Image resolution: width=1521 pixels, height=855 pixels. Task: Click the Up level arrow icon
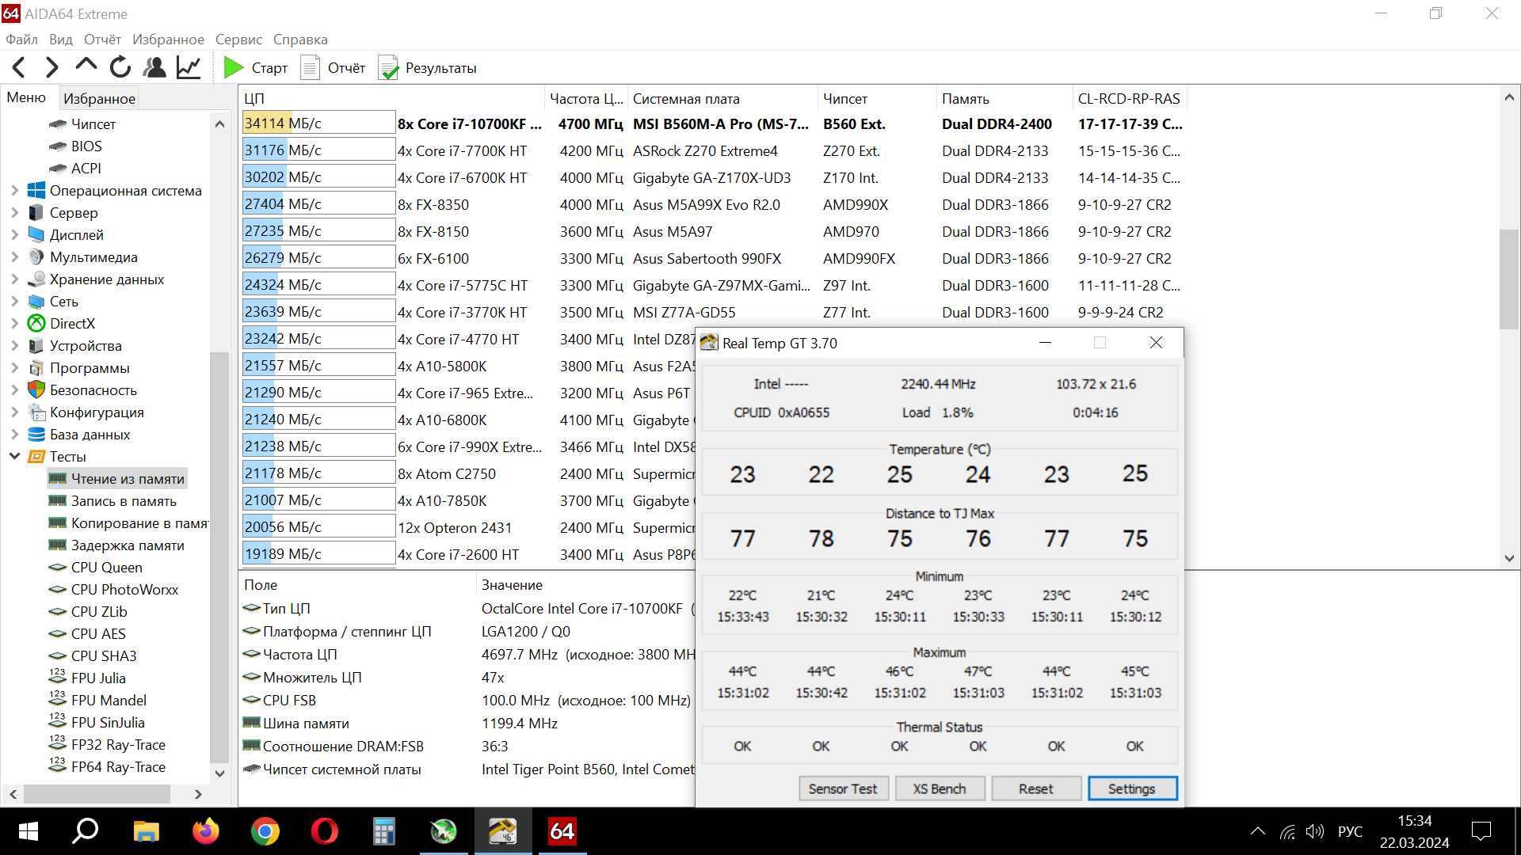[86, 66]
